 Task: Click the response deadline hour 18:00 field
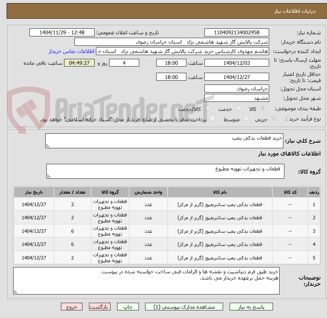coord(171,63)
